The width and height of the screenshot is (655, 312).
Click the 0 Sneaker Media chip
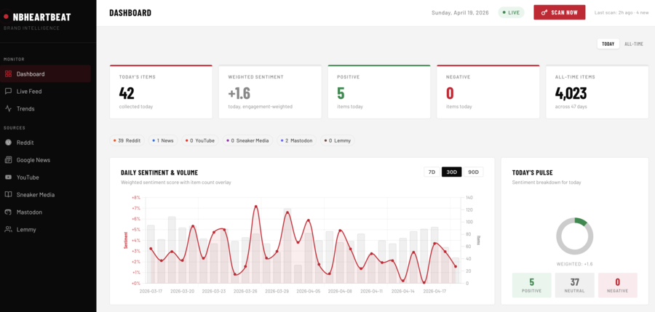click(x=247, y=141)
